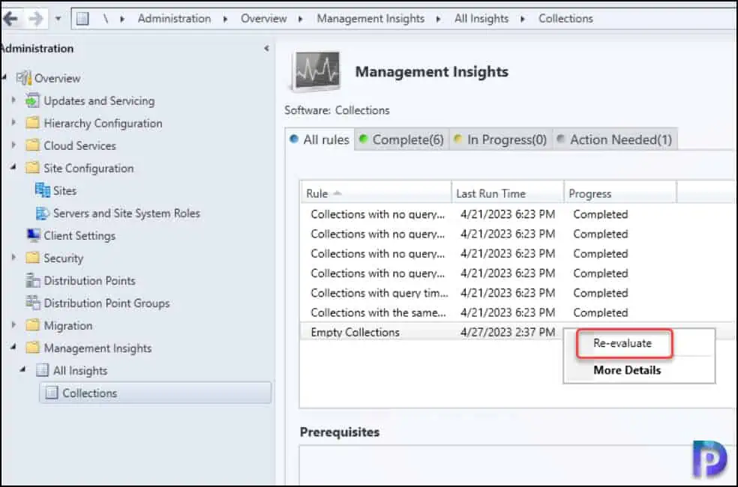Screen dimensions: 738x487
Task: Click Overview in the breadcrumb
Action: pos(263,19)
